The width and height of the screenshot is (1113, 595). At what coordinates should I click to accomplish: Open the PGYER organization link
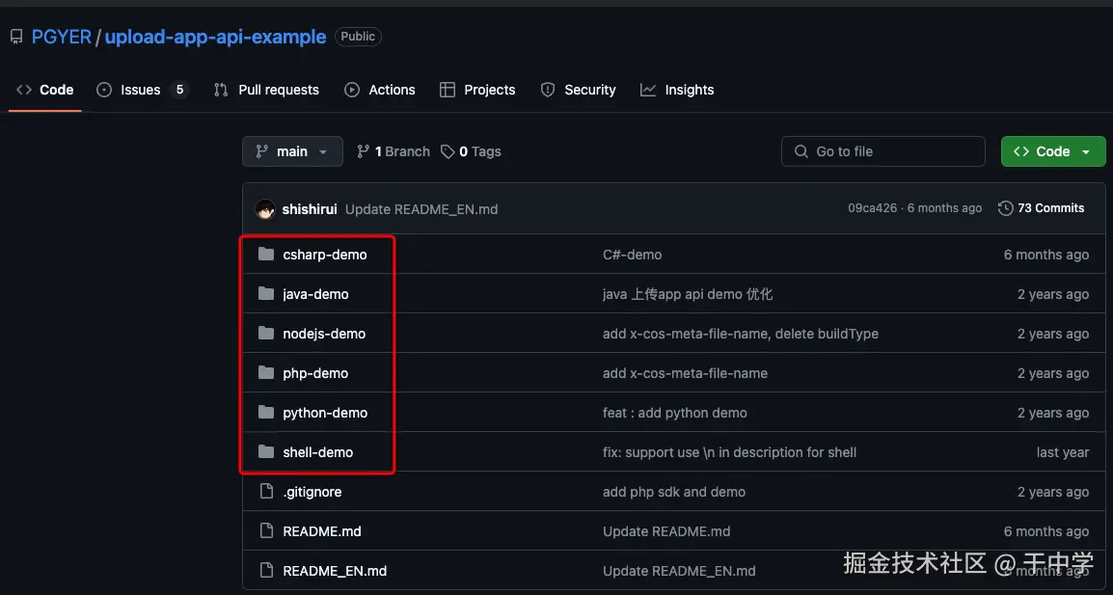pos(62,37)
